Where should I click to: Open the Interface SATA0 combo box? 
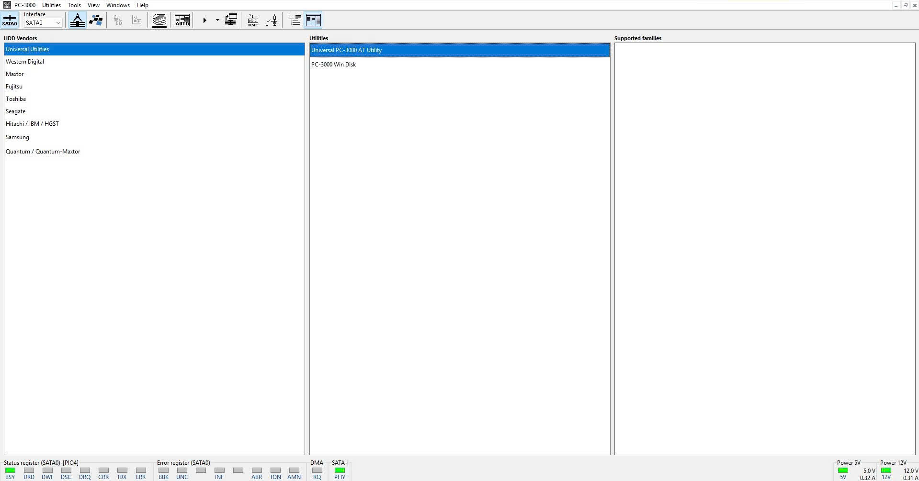point(43,23)
